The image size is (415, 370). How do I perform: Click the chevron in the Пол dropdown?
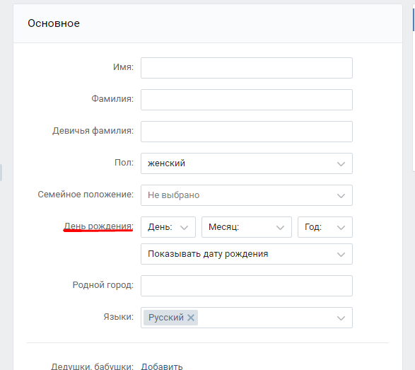(x=341, y=164)
